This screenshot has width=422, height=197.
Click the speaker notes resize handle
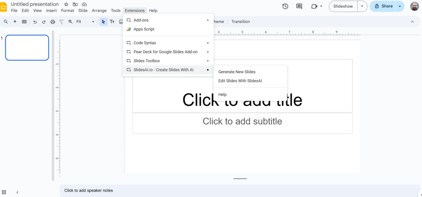[240, 178]
